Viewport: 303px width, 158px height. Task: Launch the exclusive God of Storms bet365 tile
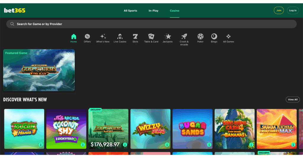108,129
